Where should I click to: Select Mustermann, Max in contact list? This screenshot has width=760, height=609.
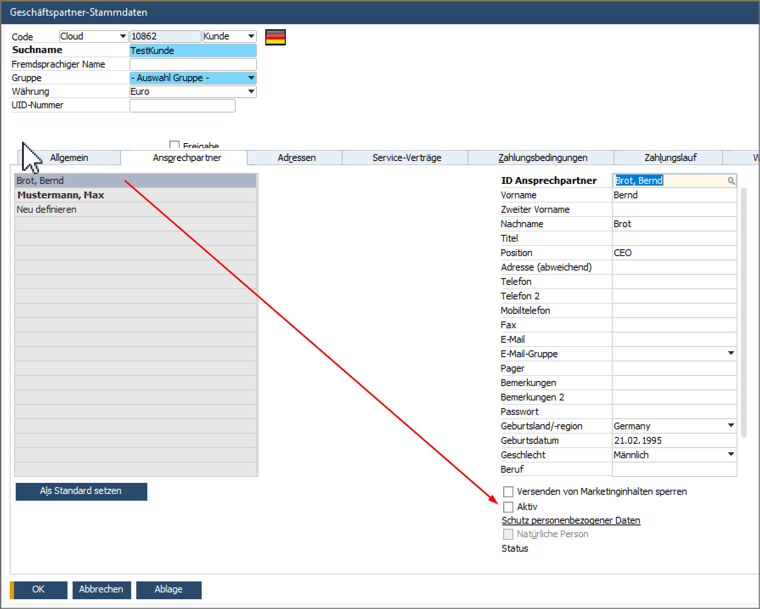click(61, 195)
